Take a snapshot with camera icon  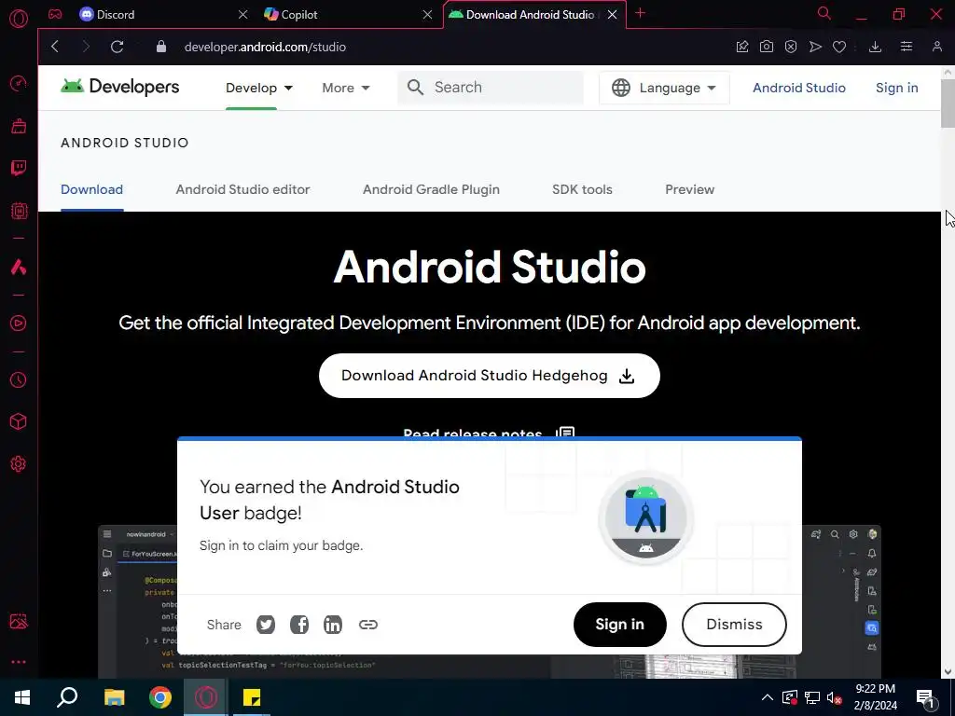tap(767, 47)
